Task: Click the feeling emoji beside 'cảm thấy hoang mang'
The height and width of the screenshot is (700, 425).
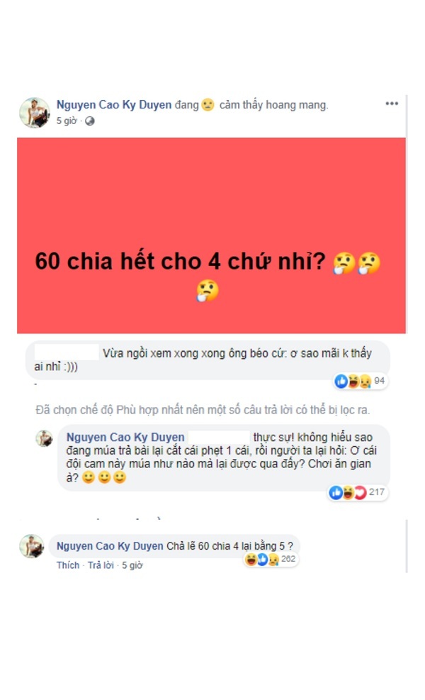Action: point(208,105)
